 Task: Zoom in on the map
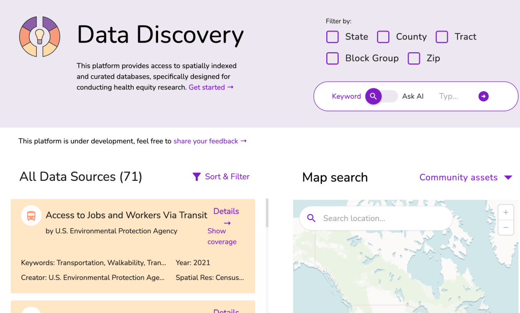(505, 212)
